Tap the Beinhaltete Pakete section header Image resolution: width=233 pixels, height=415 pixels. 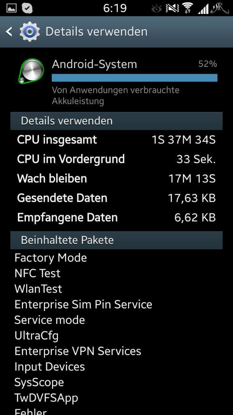[x=116, y=240]
